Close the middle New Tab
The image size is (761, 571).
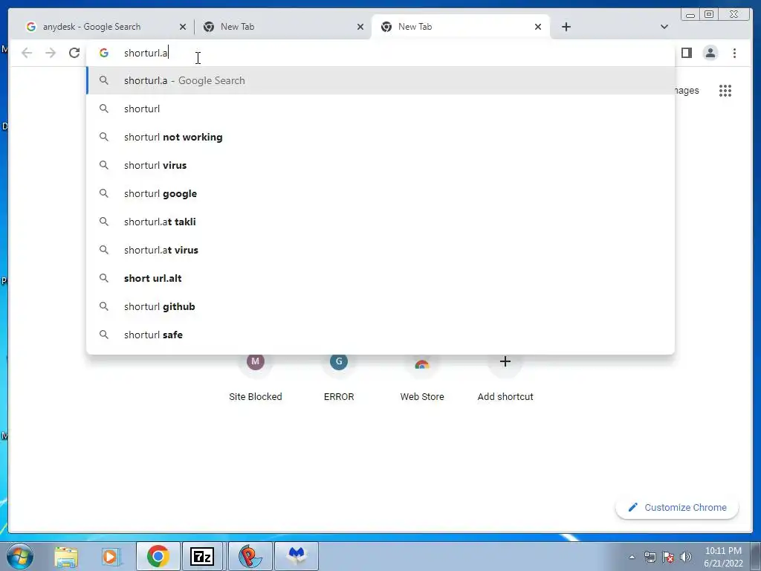pyautogui.click(x=360, y=27)
